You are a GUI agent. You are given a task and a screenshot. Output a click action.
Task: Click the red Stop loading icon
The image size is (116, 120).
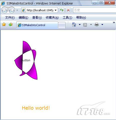pos(68,10)
